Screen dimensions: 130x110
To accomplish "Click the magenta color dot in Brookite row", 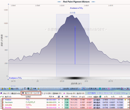I will point(59,108).
